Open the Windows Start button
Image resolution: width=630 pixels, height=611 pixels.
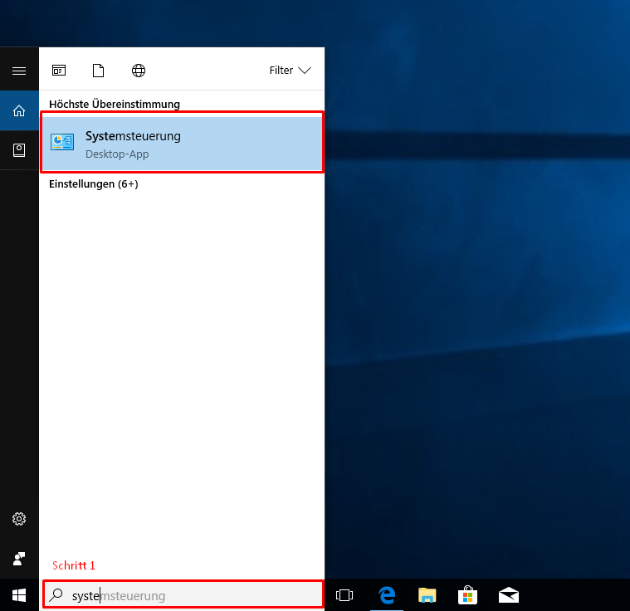pyautogui.click(x=19, y=595)
